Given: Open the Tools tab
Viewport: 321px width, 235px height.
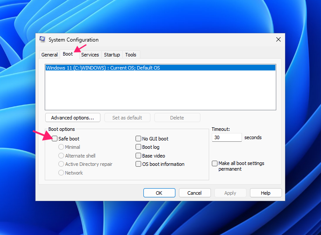Looking at the screenshot, I should coord(131,55).
